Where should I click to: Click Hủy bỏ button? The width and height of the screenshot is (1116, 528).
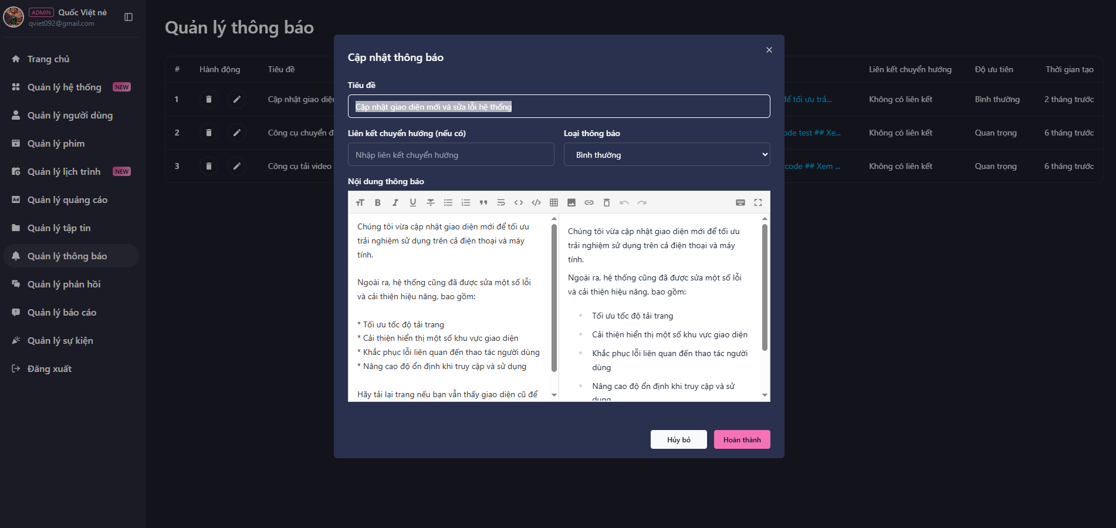[x=679, y=439]
